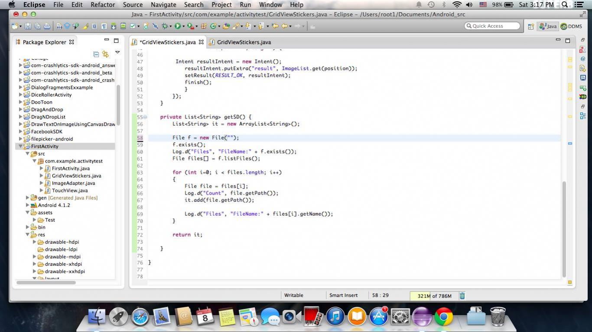Screen dimensions: 592x332
Task: Launch Debug with the bug icon
Action: coord(165,26)
